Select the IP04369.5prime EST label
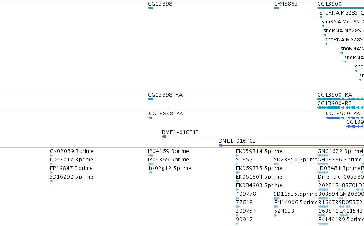Screen dimensions: 364x226 coord(168,160)
